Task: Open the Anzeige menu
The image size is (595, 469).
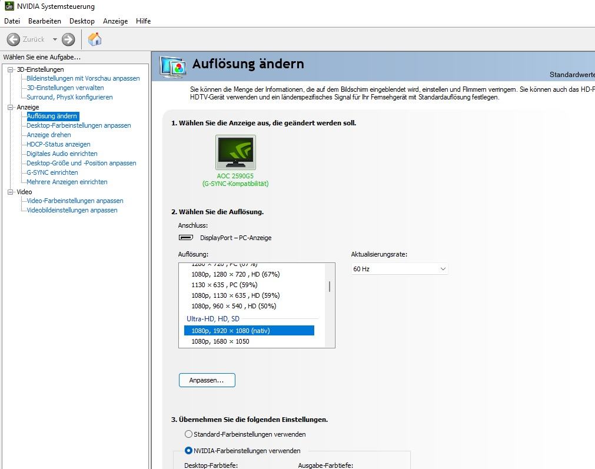Action: pyautogui.click(x=115, y=21)
